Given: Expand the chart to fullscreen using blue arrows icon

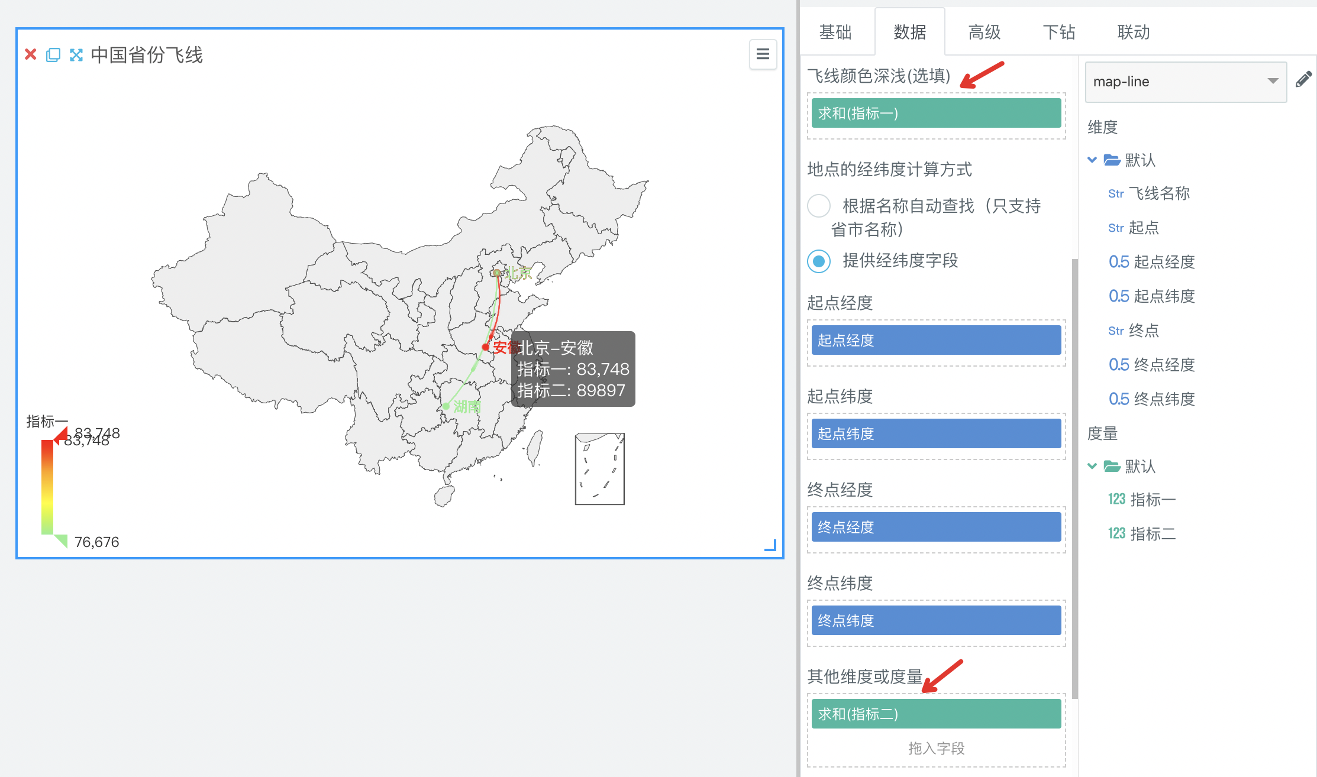Looking at the screenshot, I should [x=76, y=55].
